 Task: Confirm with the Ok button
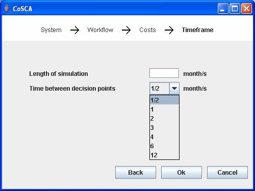[182, 172]
